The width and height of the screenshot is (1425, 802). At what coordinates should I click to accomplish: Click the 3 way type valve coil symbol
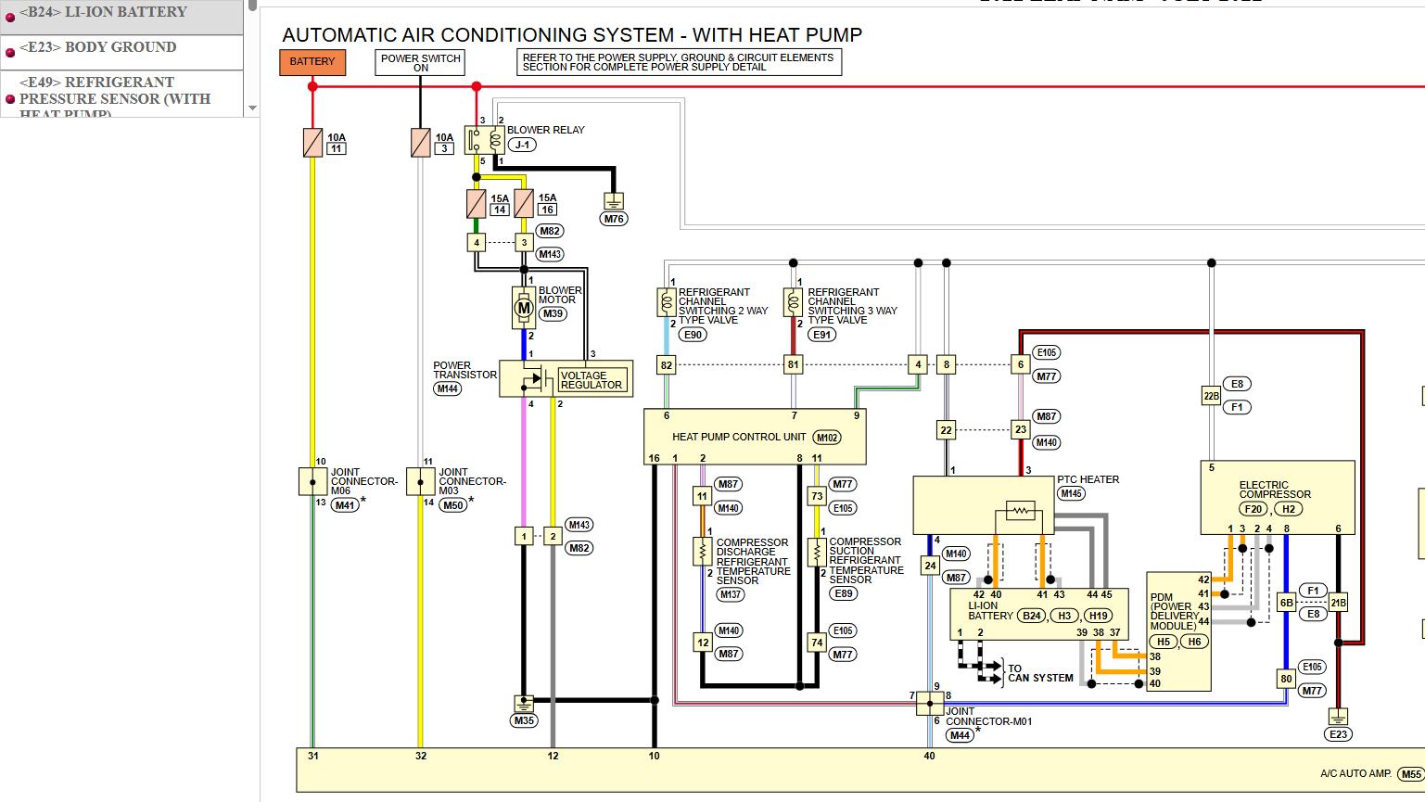coord(793,302)
